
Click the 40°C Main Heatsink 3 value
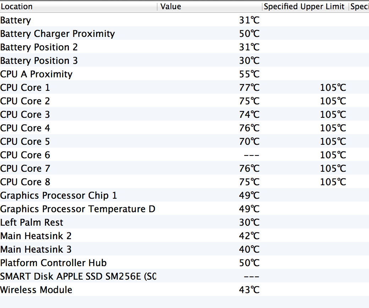pyautogui.click(x=249, y=249)
